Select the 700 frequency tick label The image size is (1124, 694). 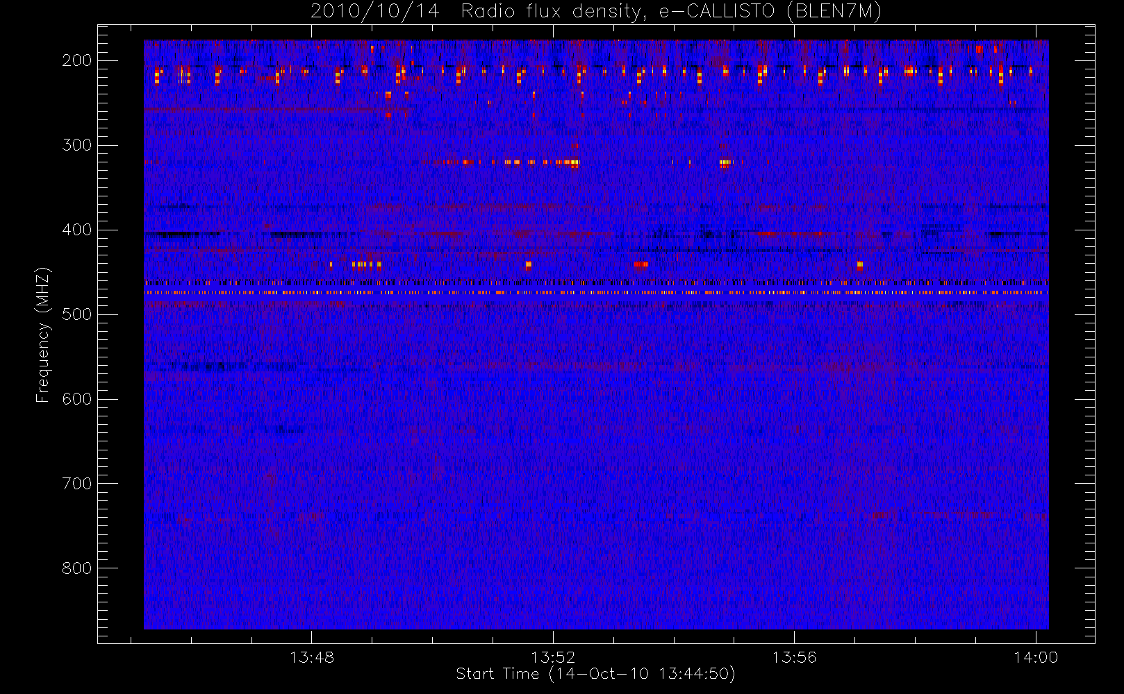click(x=76, y=484)
